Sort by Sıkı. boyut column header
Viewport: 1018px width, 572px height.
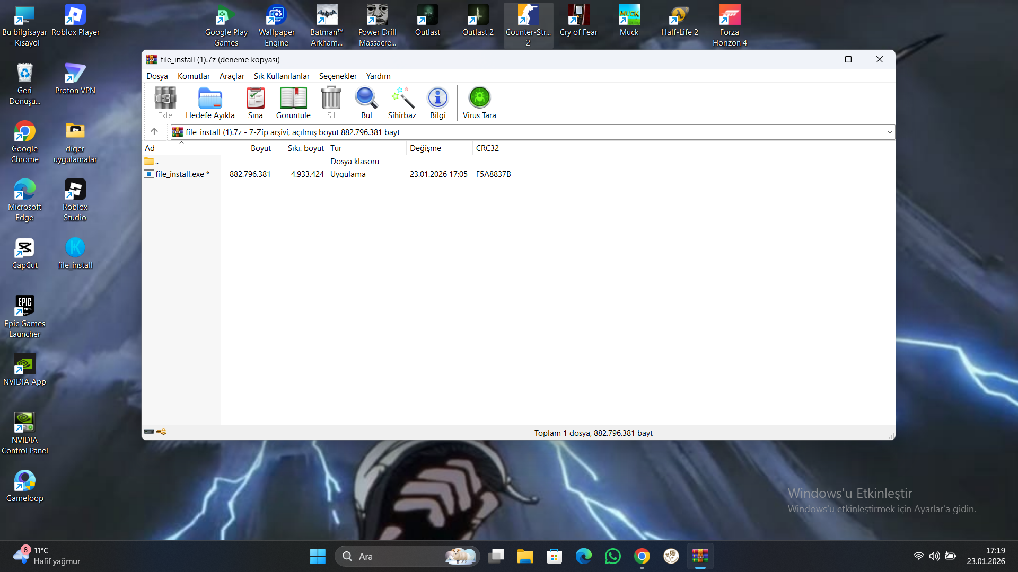point(301,148)
